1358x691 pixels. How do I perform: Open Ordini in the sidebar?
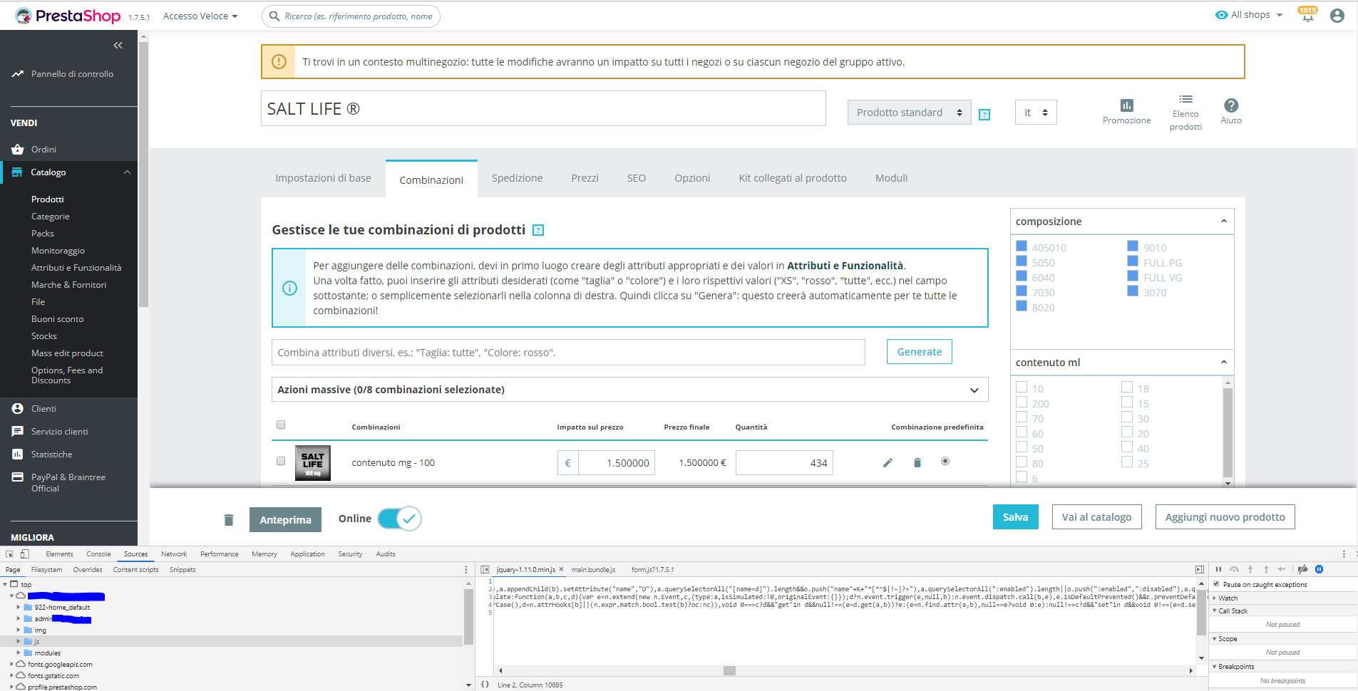(43, 150)
